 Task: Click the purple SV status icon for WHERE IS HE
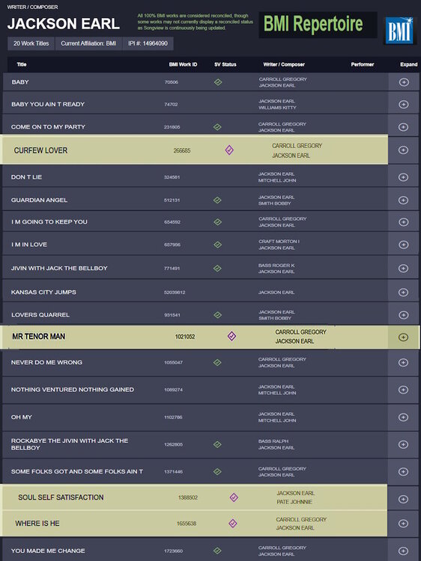pos(233,524)
